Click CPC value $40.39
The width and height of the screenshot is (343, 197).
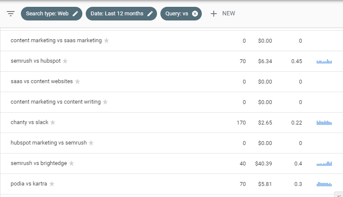pos(263,164)
